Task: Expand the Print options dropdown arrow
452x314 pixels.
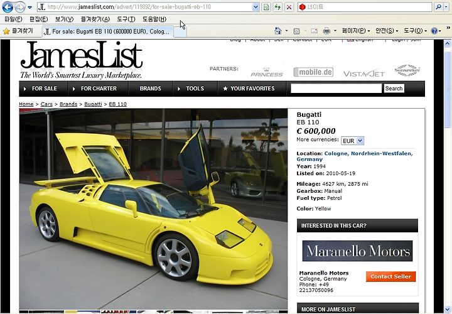Action: [x=335, y=31]
